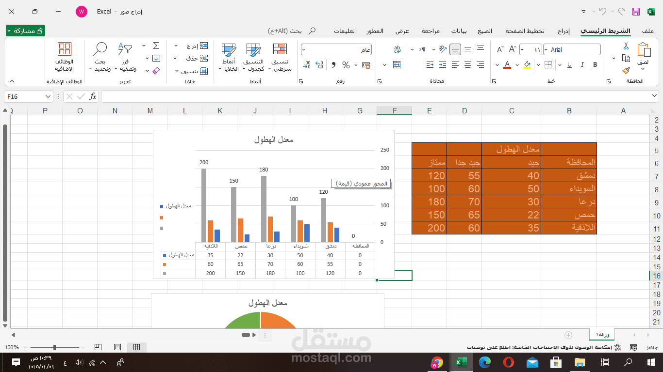This screenshot has height=372, width=663.
Task: Open the Mail app from taskbar
Action: coord(532,362)
